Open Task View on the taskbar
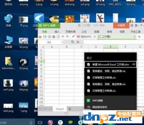The image size is (144, 125). [x=40, y=122]
